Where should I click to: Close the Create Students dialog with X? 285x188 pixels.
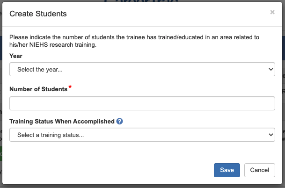(x=272, y=13)
